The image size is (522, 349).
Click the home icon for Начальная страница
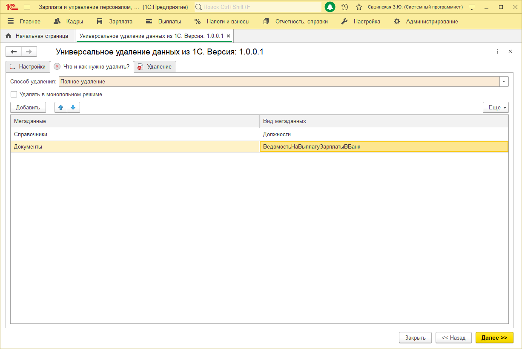tap(8, 36)
